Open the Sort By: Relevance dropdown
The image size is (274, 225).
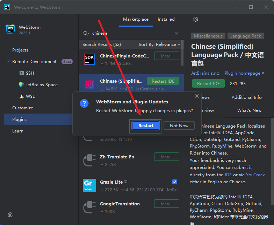coord(159,45)
